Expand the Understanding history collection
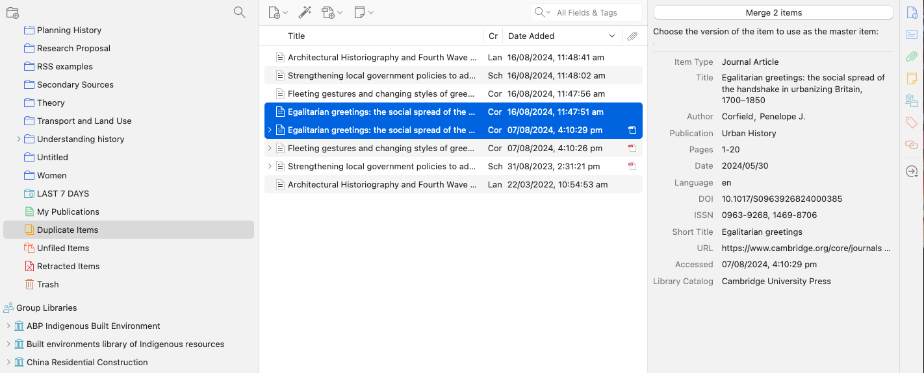The image size is (924, 373). [x=19, y=139]
